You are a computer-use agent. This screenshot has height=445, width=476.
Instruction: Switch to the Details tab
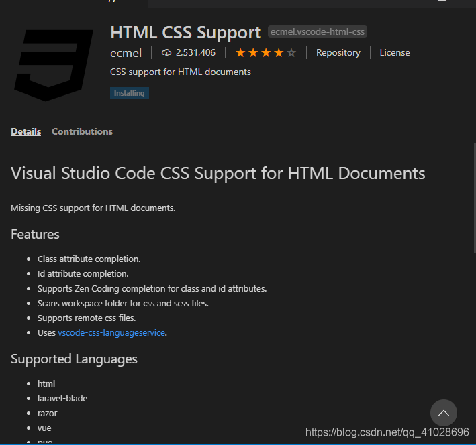(x=26, y=131)
